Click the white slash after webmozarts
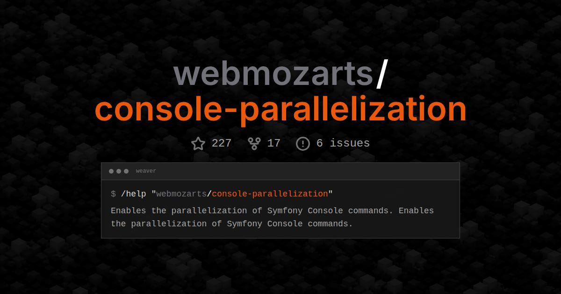This screenshot has width=561, height=294. (381, 74)
